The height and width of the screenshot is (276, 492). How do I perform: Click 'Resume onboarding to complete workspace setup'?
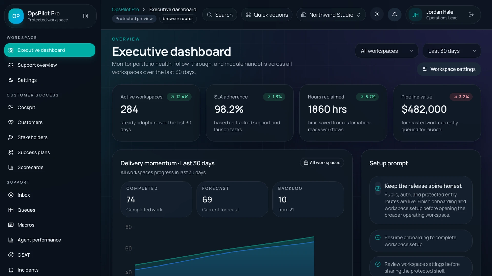(x=421, y=241)
